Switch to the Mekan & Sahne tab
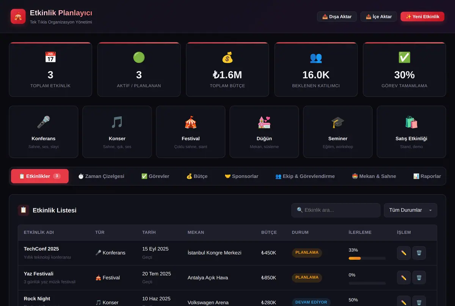This screenshot has width=455, height=306. 374,176
